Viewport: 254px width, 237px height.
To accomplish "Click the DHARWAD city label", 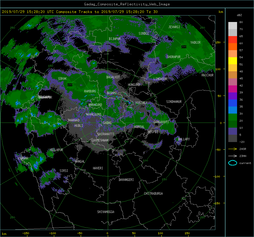I will point(73,120).
